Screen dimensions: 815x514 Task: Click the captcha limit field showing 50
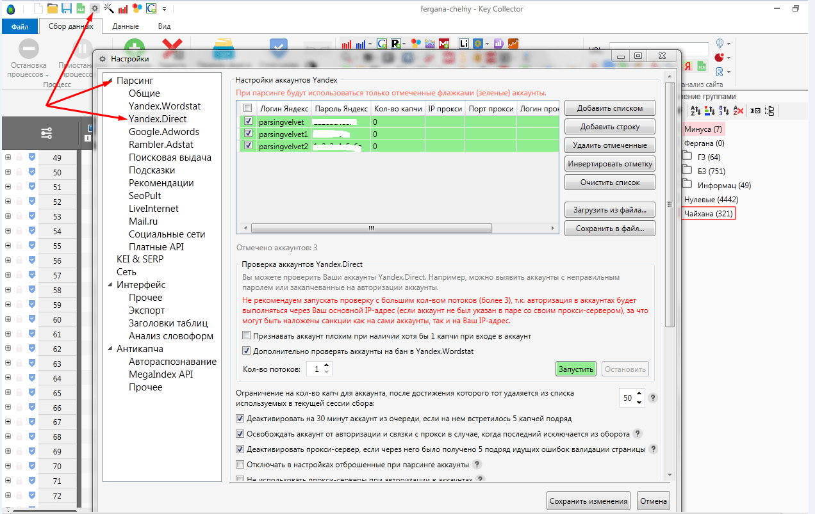[629, 398]
